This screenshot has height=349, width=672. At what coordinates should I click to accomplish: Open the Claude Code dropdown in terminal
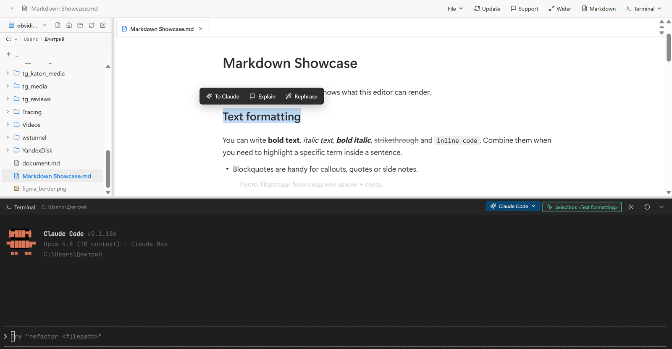(513, 206)
